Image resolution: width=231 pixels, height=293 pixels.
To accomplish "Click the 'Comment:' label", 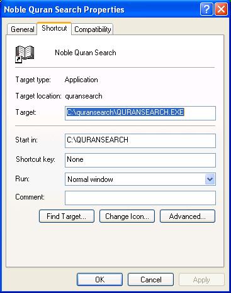I will coord(30,197).
